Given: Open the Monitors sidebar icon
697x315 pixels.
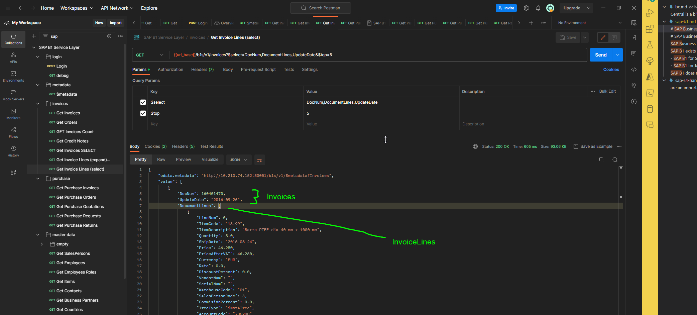Looking at the screenshot, I should click(x=13, y=114).
